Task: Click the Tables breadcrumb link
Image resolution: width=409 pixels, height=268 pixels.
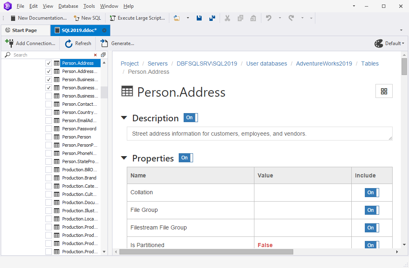Action: pos(370,64)
